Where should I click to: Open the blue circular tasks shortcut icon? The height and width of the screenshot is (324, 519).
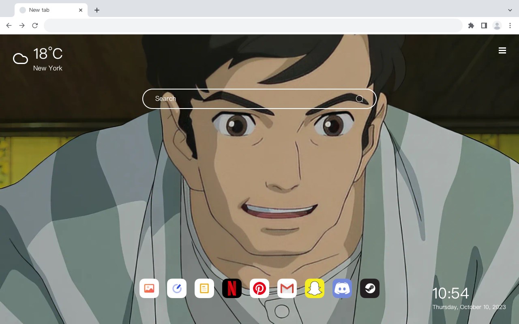tap(177, 288)
